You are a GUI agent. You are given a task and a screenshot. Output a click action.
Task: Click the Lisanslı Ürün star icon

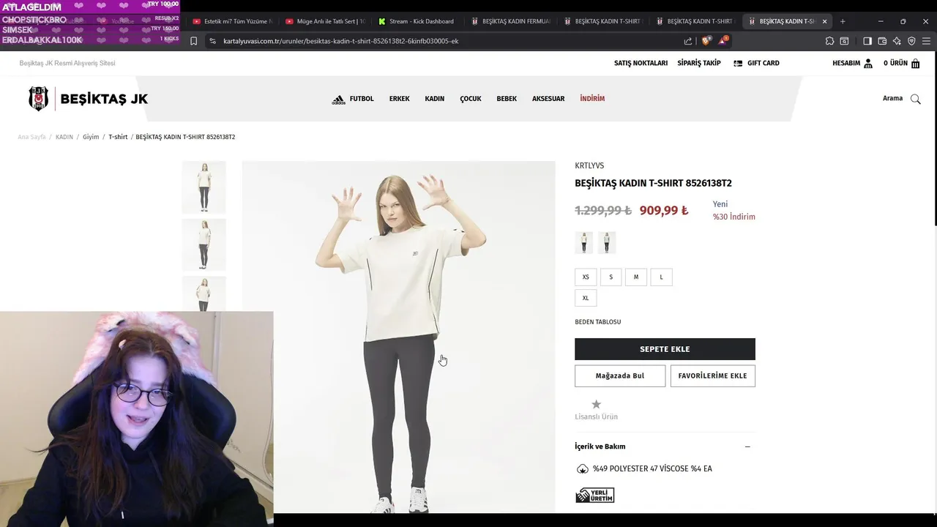pos(596,404)
